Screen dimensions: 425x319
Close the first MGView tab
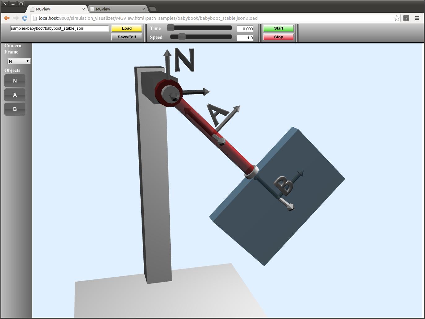click(x=83, y=9)
